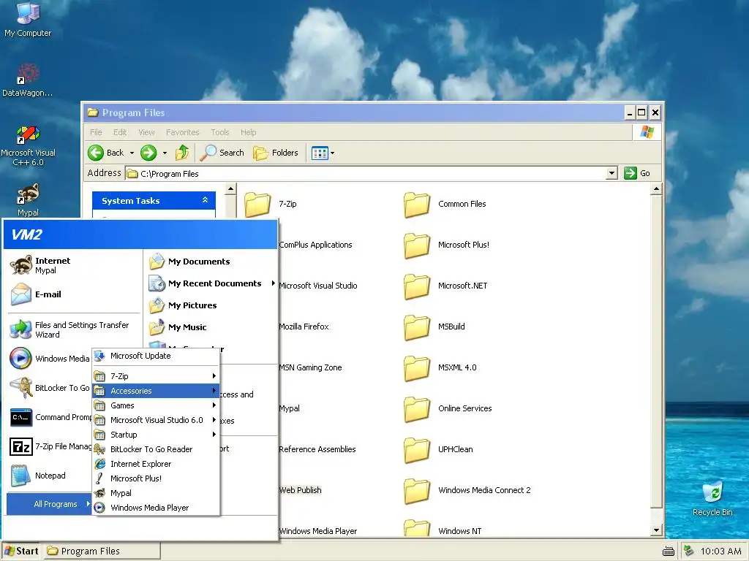Select the Online Services folder
Viewport: 749px width, 561px height.
[x=448, y=409]
